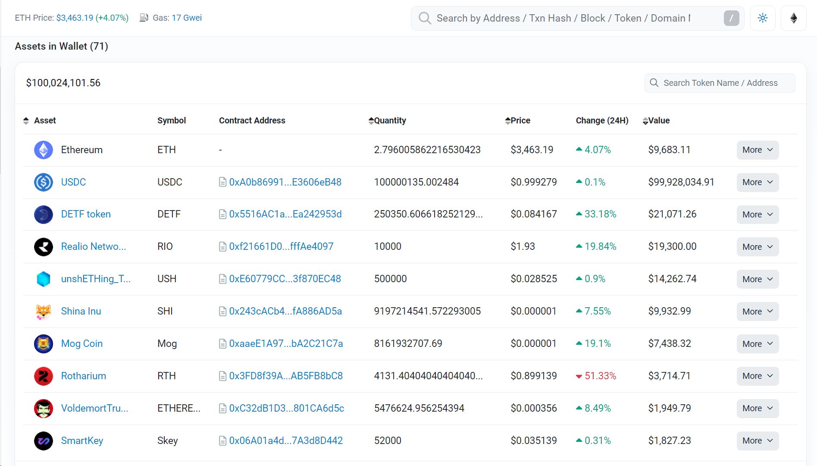Open contract address 0xaaeE1A97...bA2C21C7a

pyautogui.click(x=286, y=344)
